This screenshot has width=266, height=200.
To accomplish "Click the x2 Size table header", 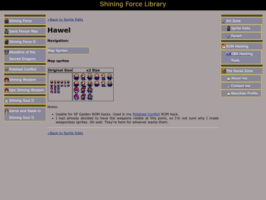I will 93,70.
